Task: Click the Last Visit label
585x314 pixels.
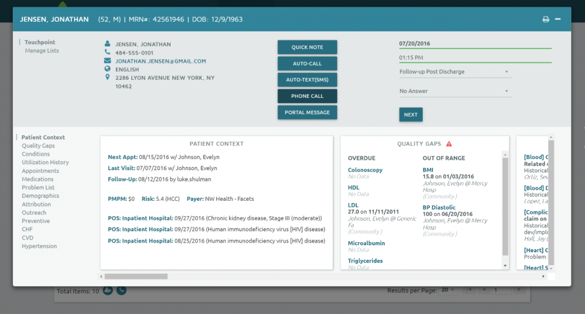Action: click(x=121, y=168)
